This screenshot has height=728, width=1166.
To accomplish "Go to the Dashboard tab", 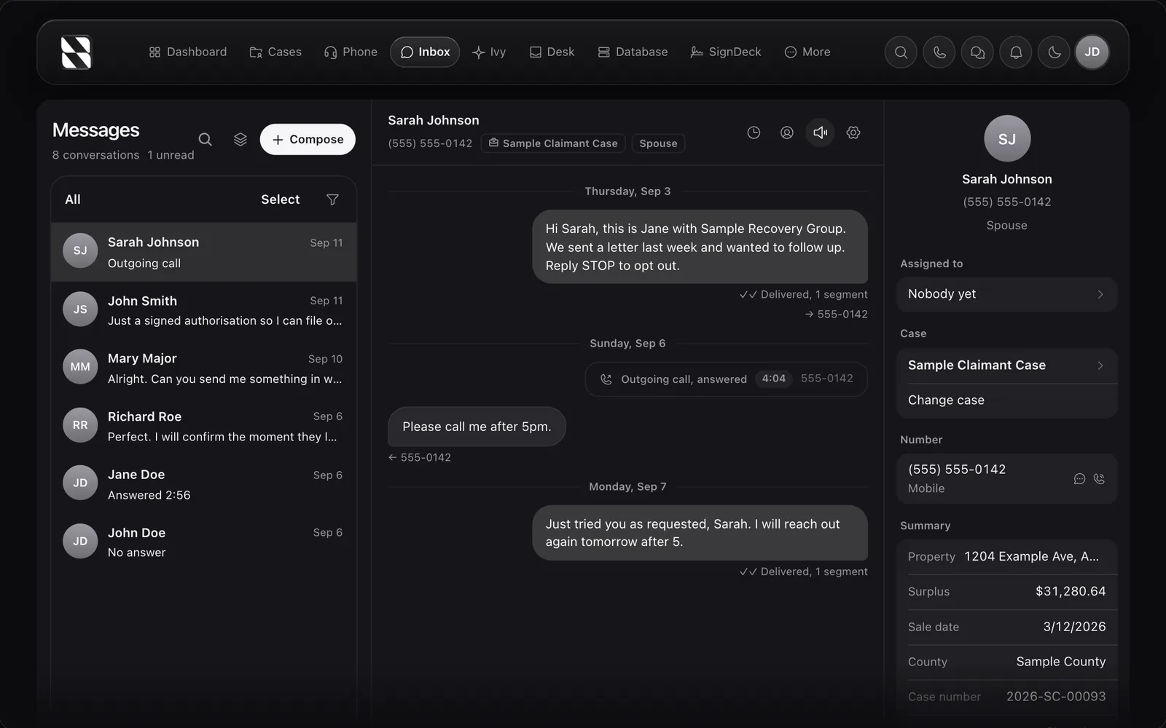I will coord(188,52).
